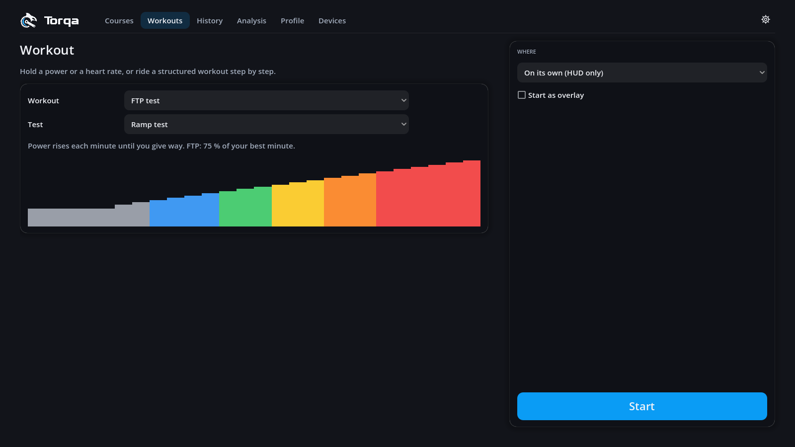This screenshot has height=447, width=795.
Task: Click the gray warm-up segment of ramp chart
Action: (x=88, y=217)
